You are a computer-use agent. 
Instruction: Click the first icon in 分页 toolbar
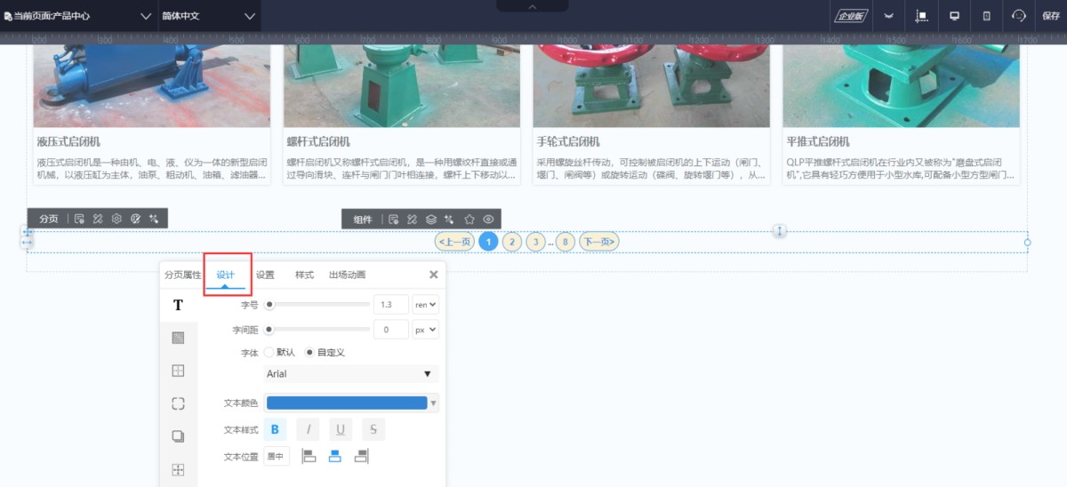click(79, 219)
